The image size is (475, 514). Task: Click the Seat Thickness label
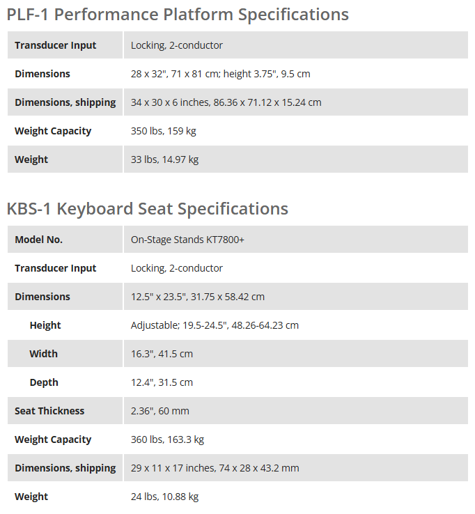pos(49,411)
